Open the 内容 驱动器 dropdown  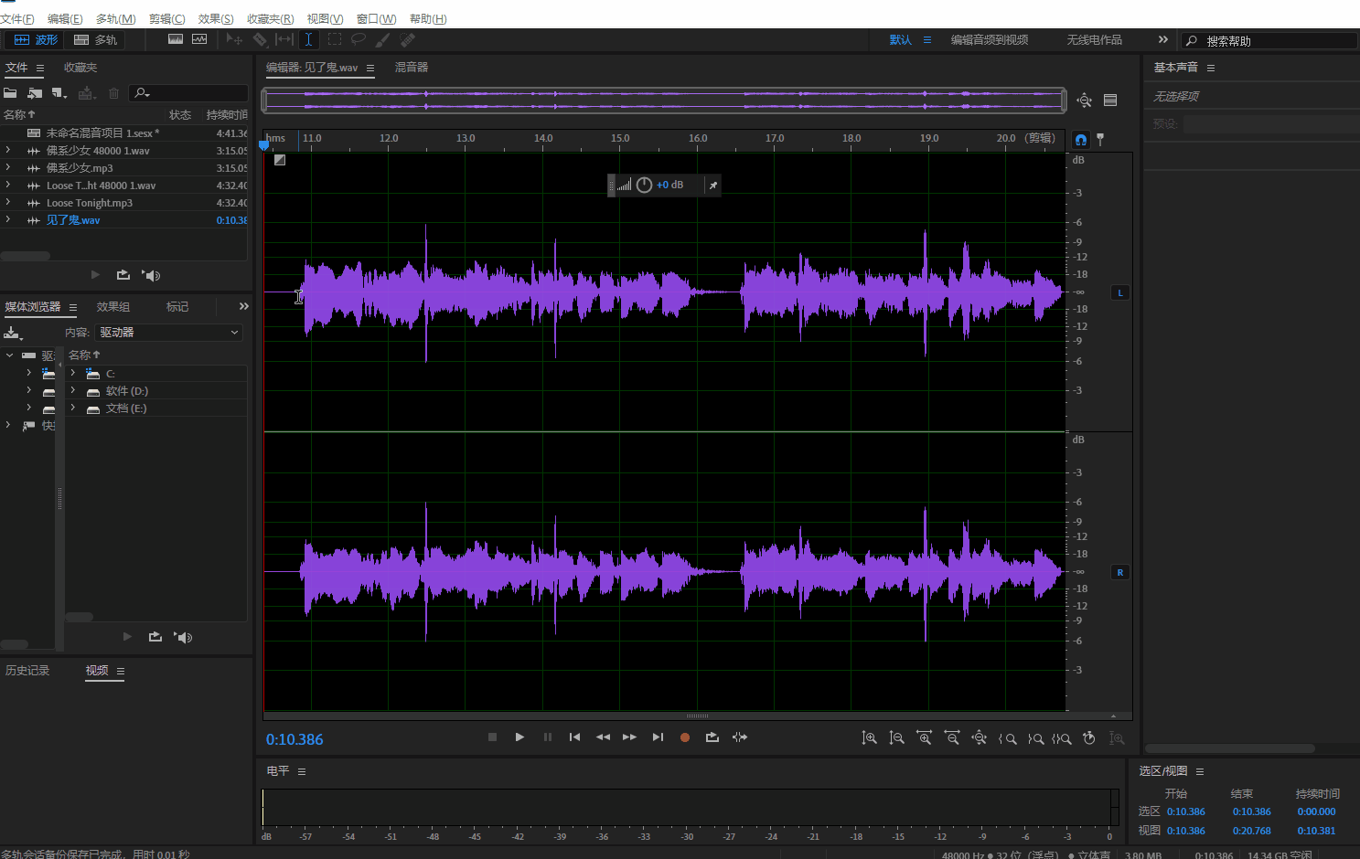(170, 333)
